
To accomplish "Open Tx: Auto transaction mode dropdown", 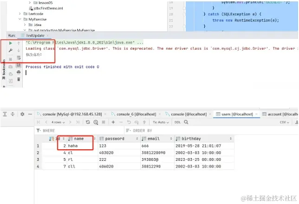I will [161, 122].
